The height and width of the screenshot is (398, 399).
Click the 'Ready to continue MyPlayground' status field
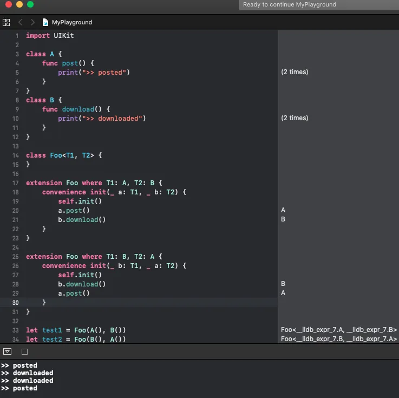(x=318, y=4)
